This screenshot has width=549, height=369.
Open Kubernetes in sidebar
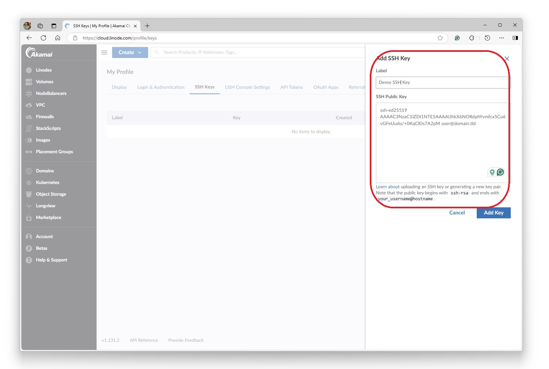(x=47, y=182)
